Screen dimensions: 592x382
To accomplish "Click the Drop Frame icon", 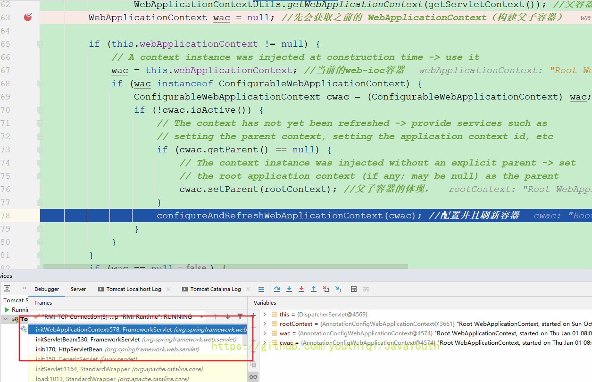I will [x=326, y=289].
